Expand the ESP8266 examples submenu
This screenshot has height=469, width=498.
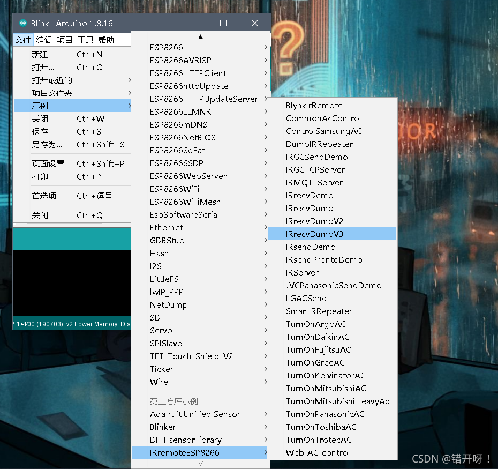coord(200,47)
